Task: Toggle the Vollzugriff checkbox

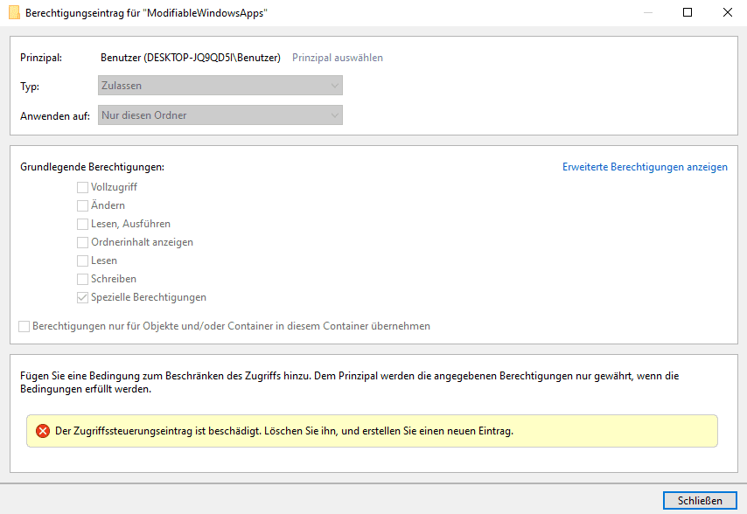Action: pos(82,188)
